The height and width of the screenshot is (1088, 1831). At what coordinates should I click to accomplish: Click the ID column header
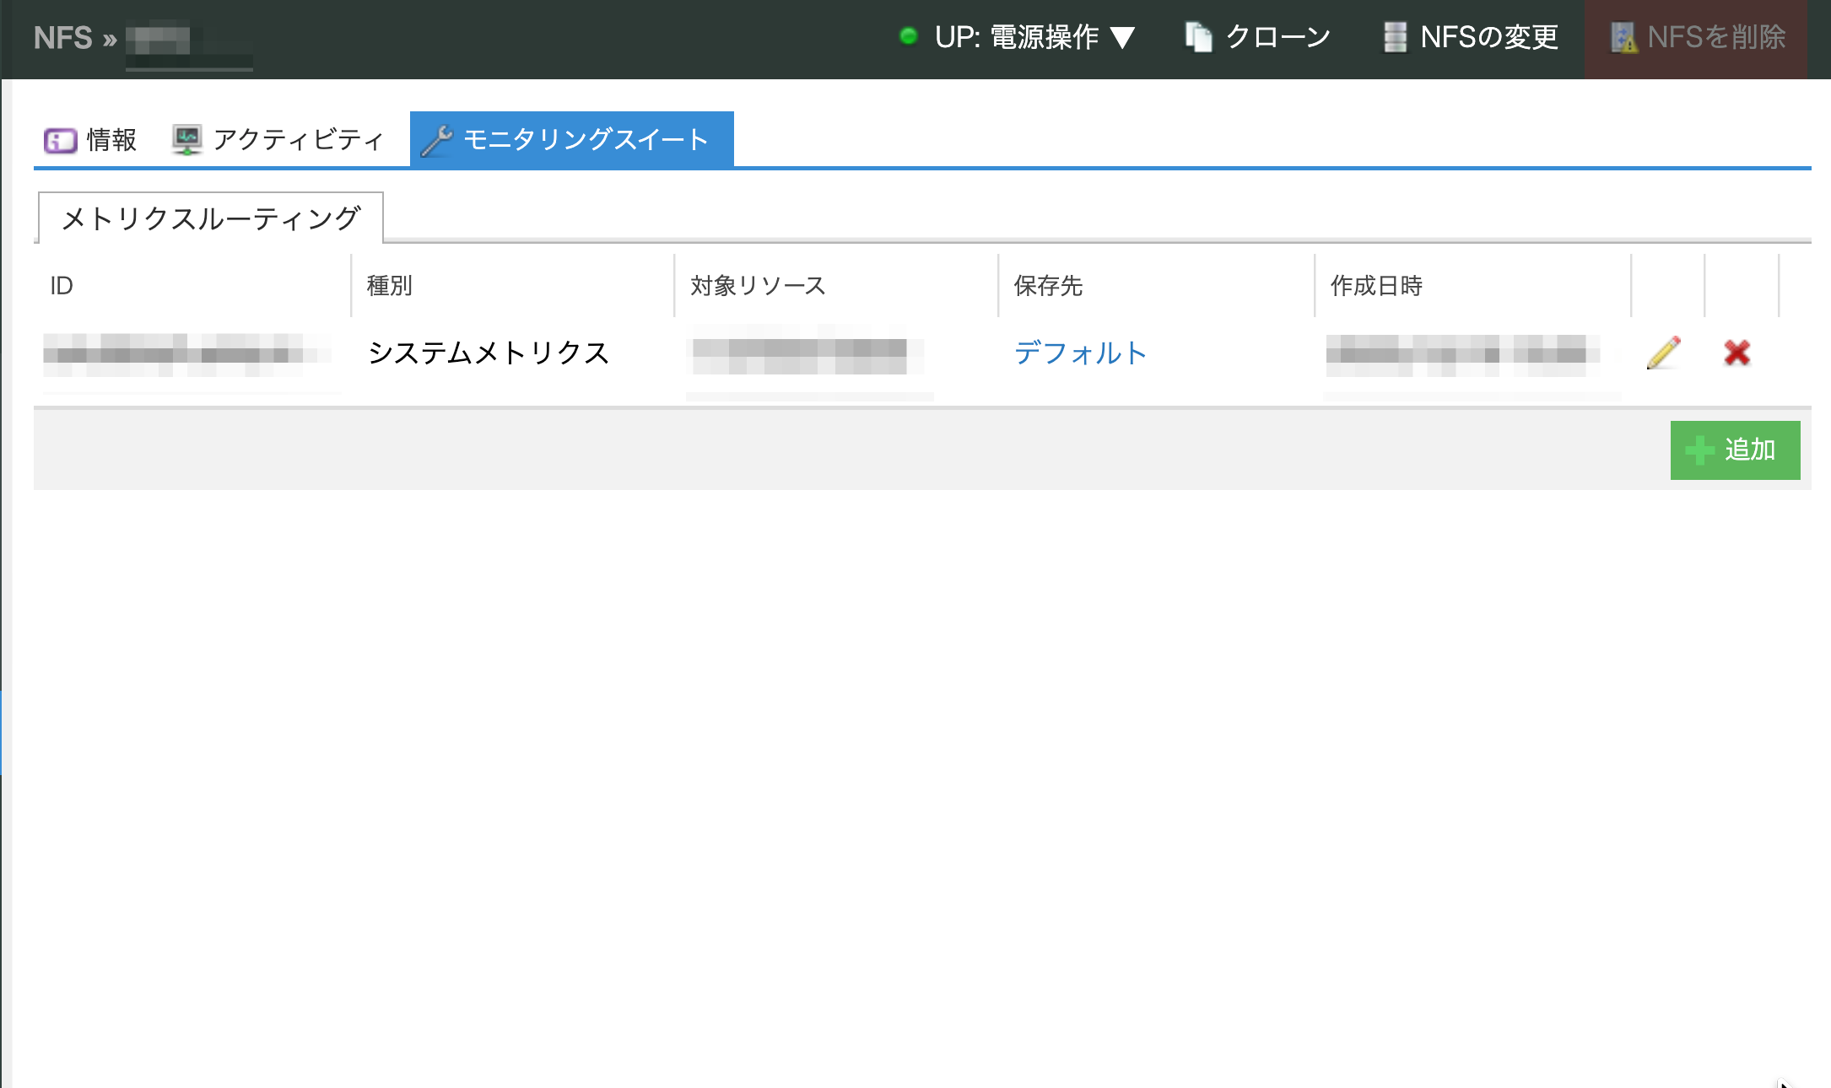(x=62, y=286)
